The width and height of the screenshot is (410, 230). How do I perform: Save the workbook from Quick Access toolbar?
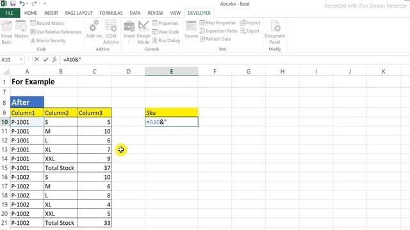point(13,4)
